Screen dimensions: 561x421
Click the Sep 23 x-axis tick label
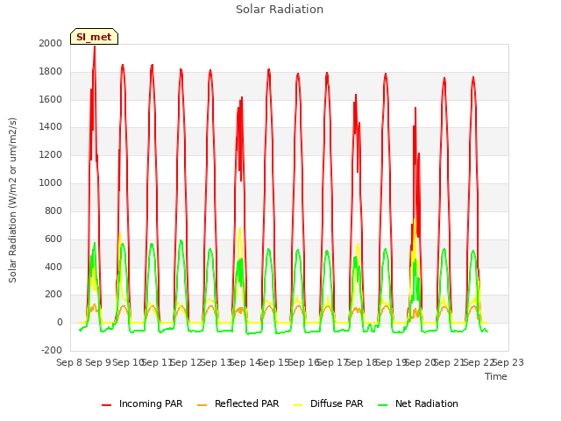click(508, 362)
